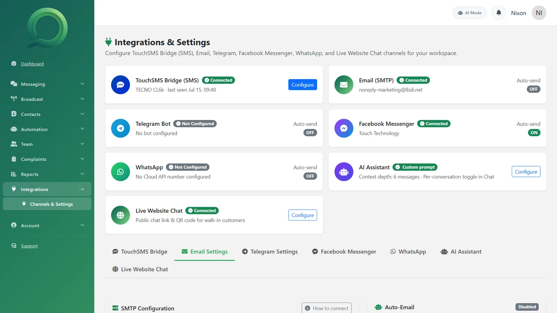The height and width of the screenshot is (313, 557).
Task: Expand the Messaging menu chevron
Action: coord(83,84)
